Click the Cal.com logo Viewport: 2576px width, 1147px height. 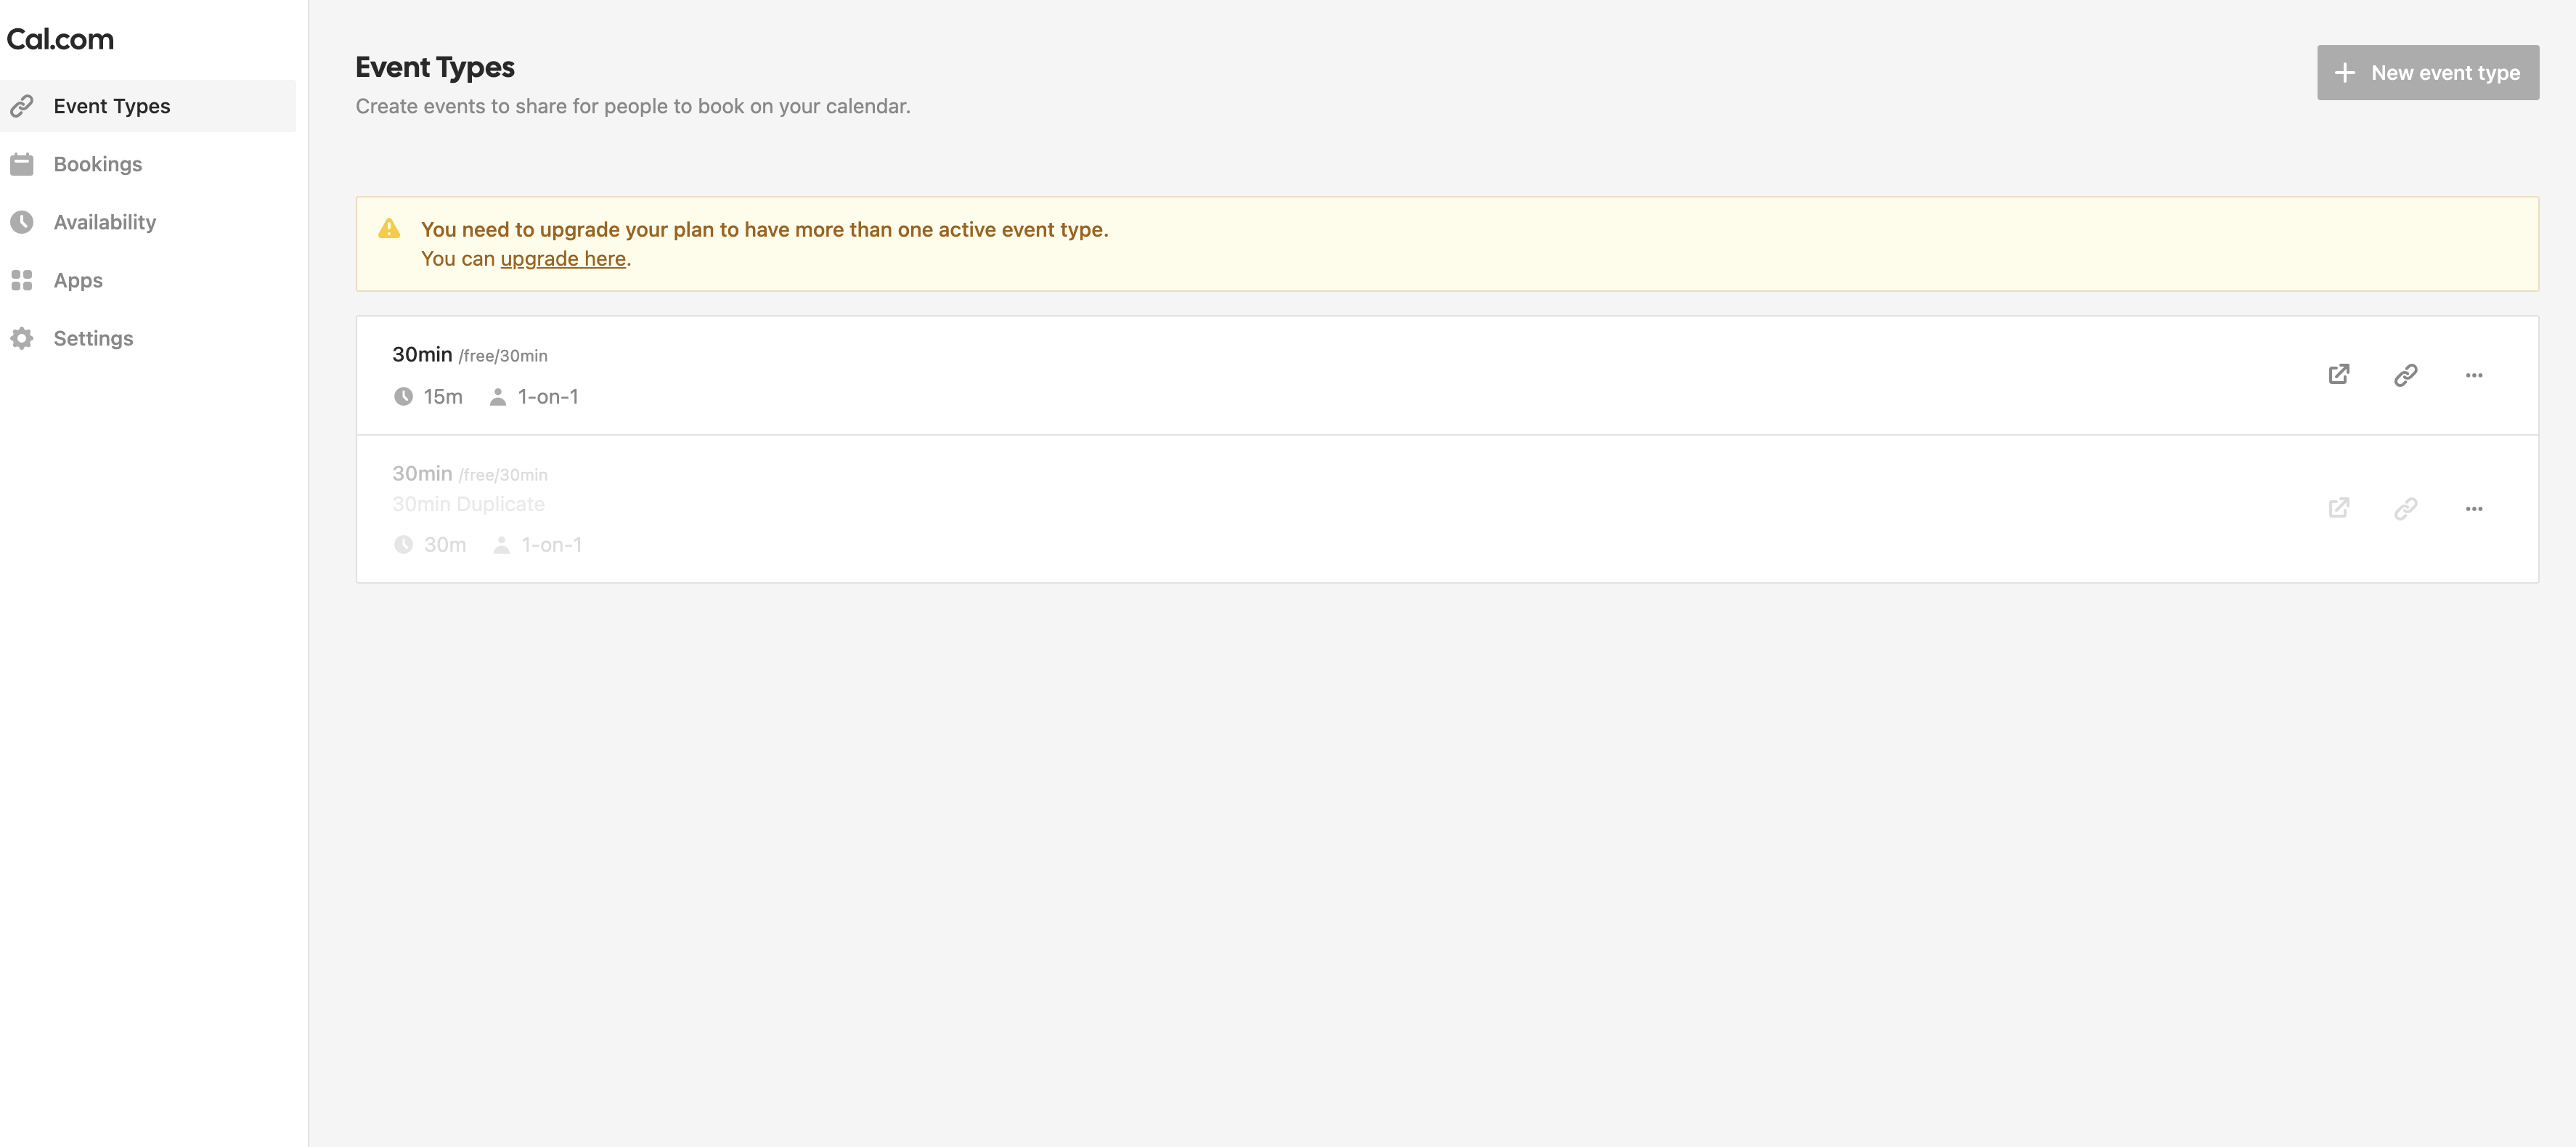point(60,39)
